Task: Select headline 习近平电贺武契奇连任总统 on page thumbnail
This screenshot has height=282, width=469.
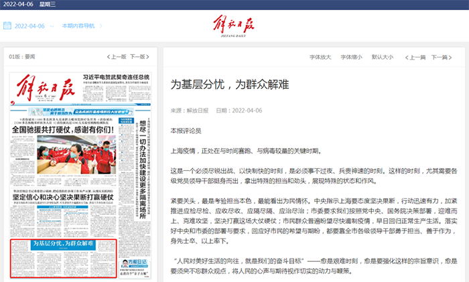Action: (116, 77)
